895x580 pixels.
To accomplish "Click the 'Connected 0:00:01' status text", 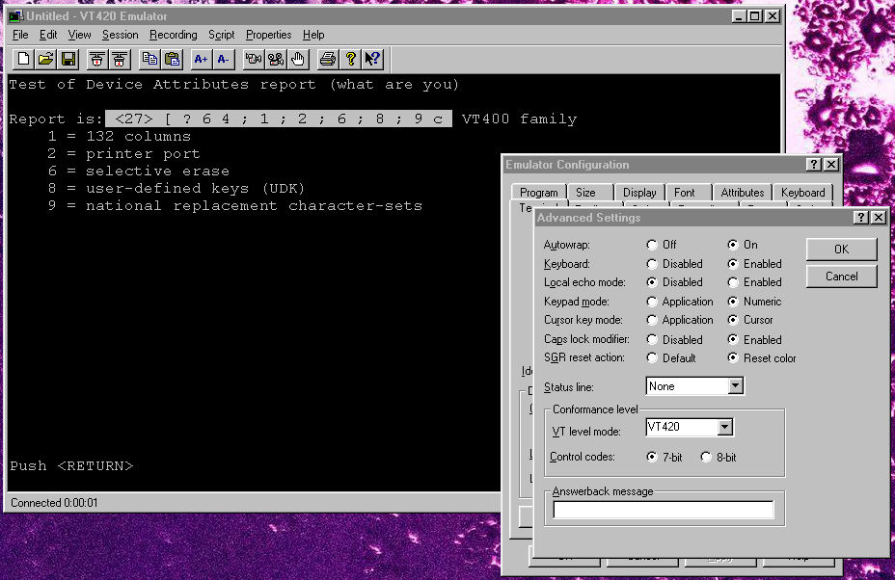I will 54,502.
